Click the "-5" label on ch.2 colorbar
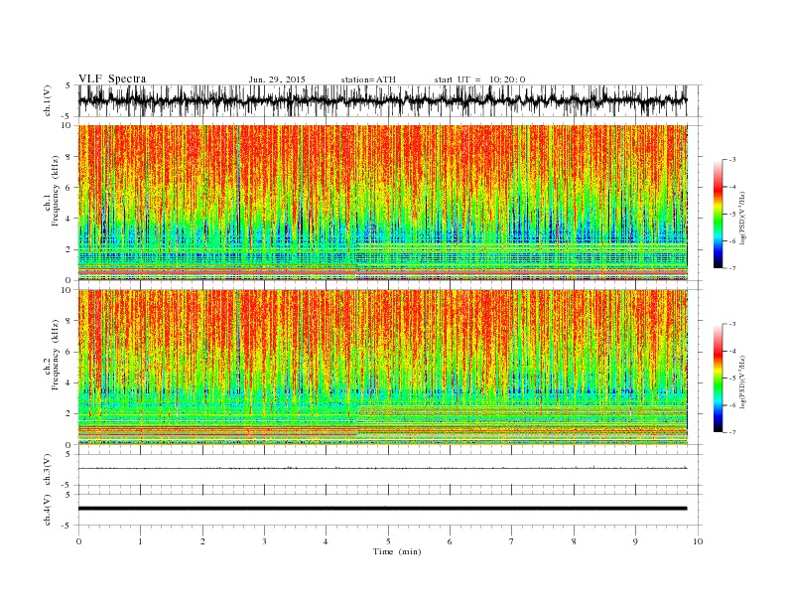Image resolution: width=786 pixels, height=608 pixels. click(731, 379)
